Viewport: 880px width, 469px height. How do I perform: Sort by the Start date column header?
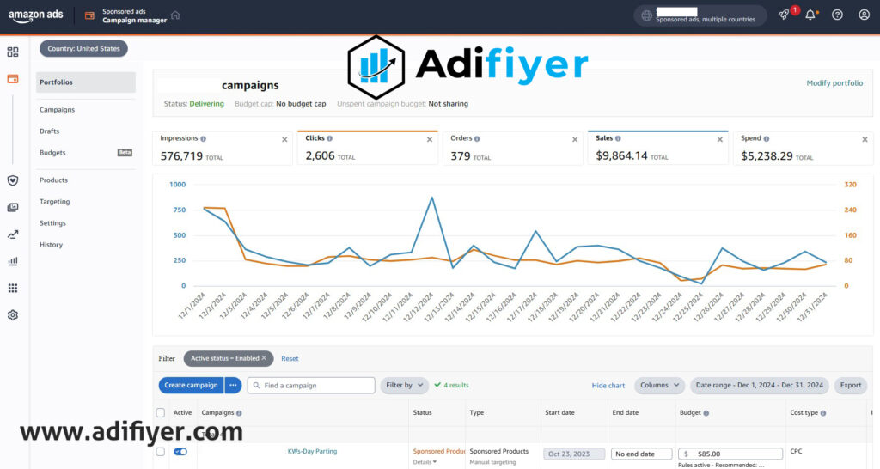(559, 413)
